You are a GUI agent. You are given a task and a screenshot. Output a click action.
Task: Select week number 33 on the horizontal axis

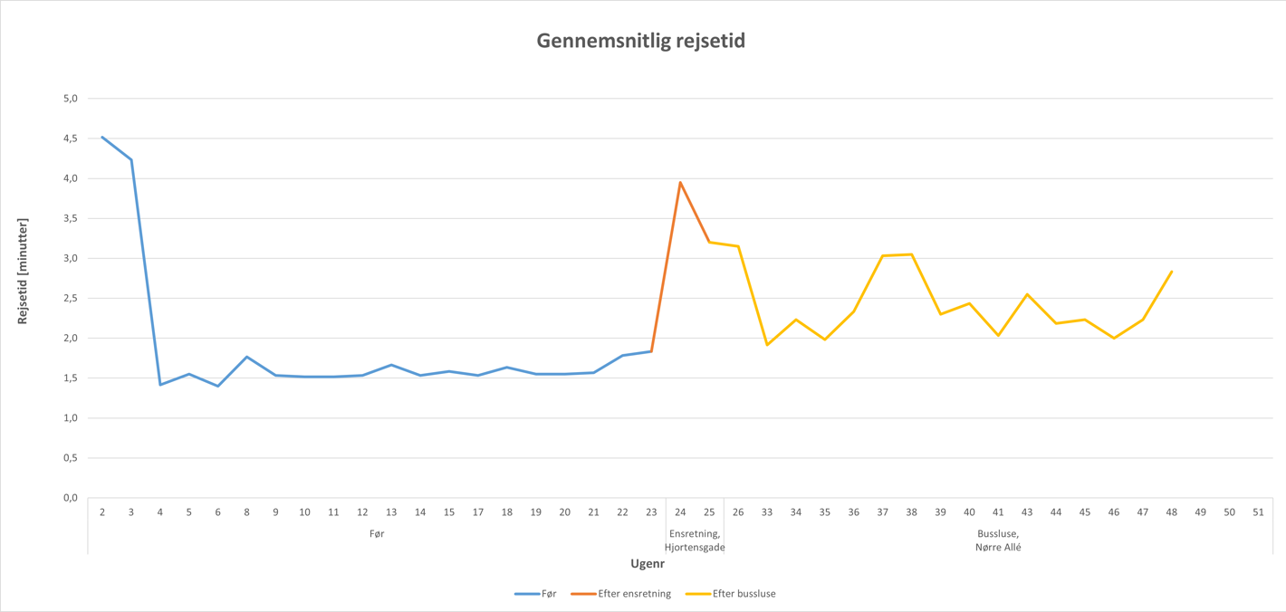click(767, 512)
